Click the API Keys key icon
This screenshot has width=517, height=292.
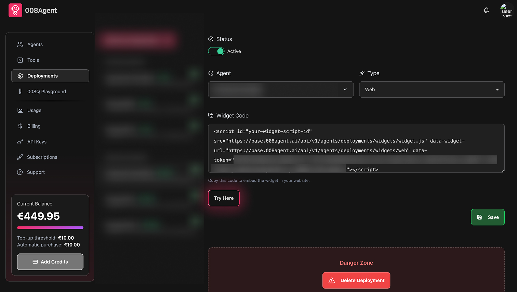20,142
